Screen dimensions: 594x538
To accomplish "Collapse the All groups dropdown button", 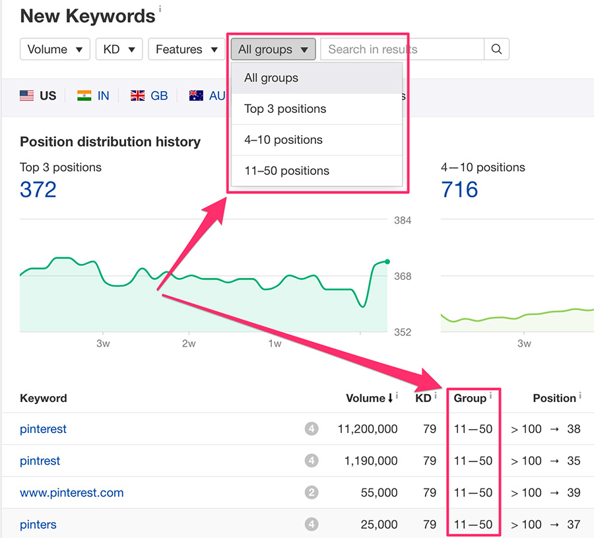I will (273, 50).
